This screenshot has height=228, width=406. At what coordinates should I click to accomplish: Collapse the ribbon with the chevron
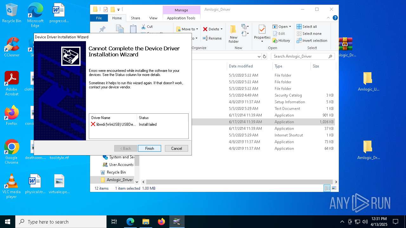[x=329, y=18]
